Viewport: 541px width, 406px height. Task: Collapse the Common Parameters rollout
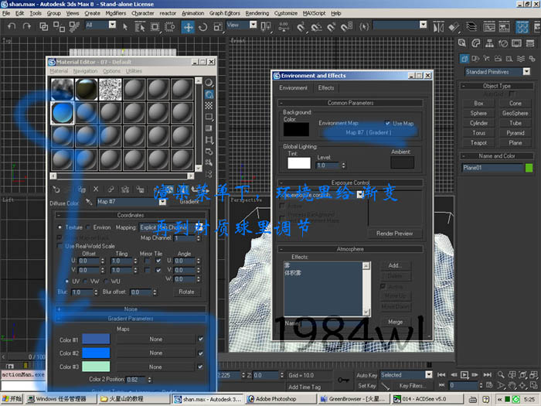click(x=350, y=103)
